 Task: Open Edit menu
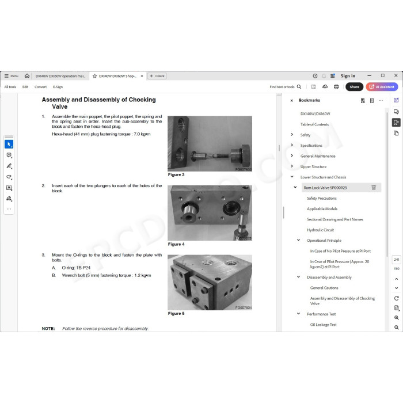(25, 87)
